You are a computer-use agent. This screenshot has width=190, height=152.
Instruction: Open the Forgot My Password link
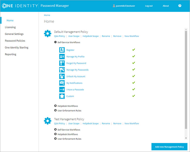[x=76, y=63]
